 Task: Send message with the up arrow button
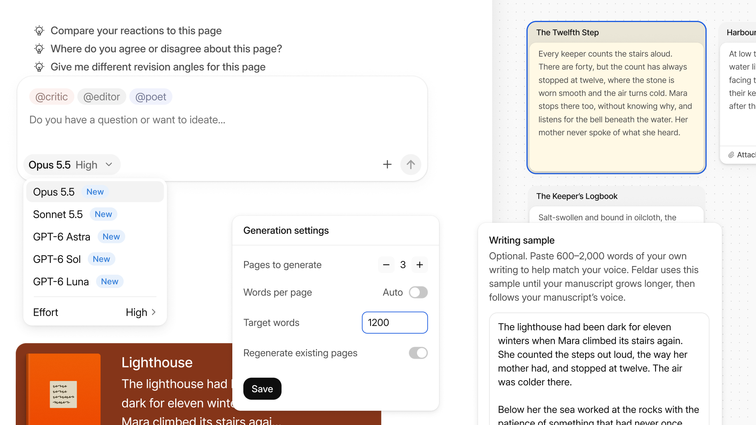411,164
